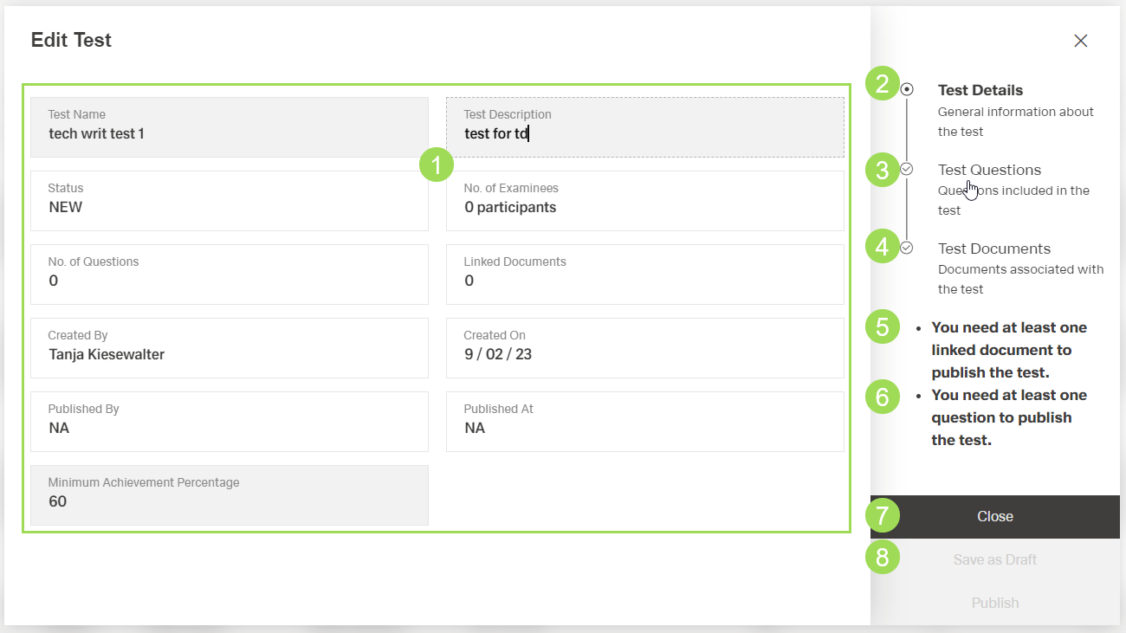
Task: Open the Test Documents step
Action: [x=993, y=249]
